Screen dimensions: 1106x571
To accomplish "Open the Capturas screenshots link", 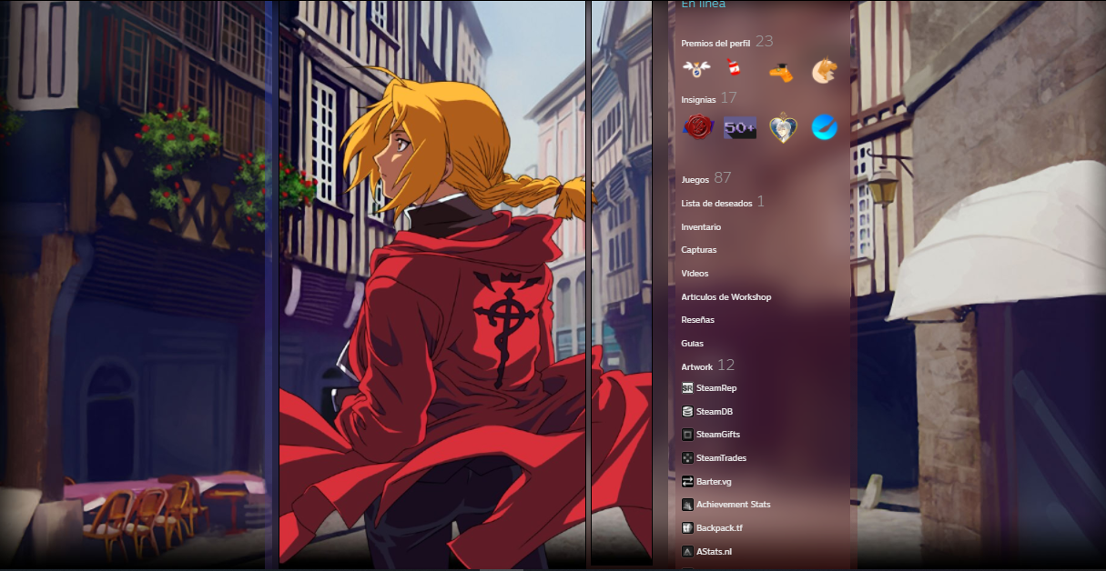I will click(699, 249).
